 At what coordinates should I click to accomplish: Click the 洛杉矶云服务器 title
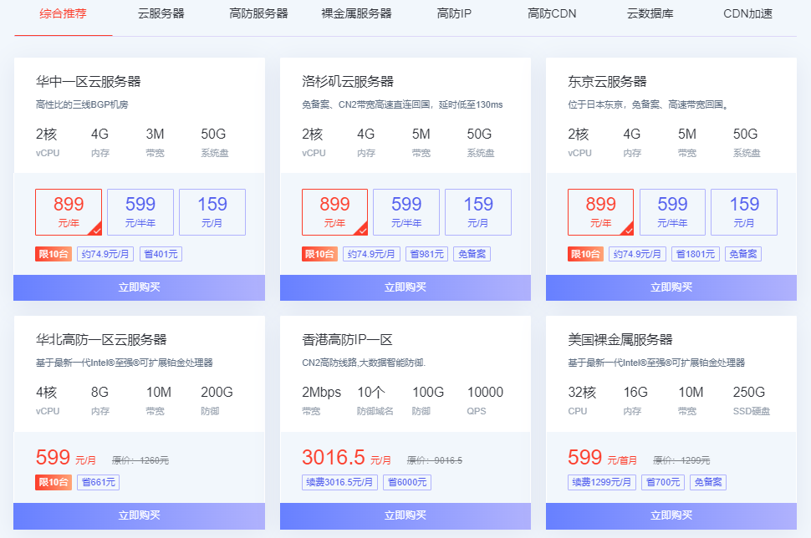[348, 82]
